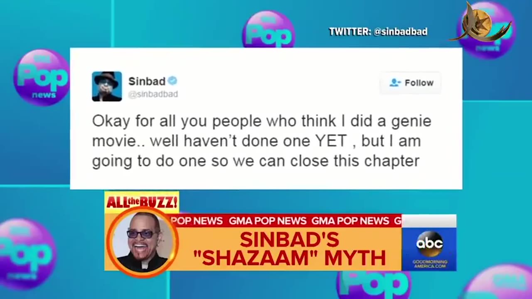Click the tweet text about genie movie
Image resolution: width=532 pixels, height=299 pixels.
click(262, 141)
